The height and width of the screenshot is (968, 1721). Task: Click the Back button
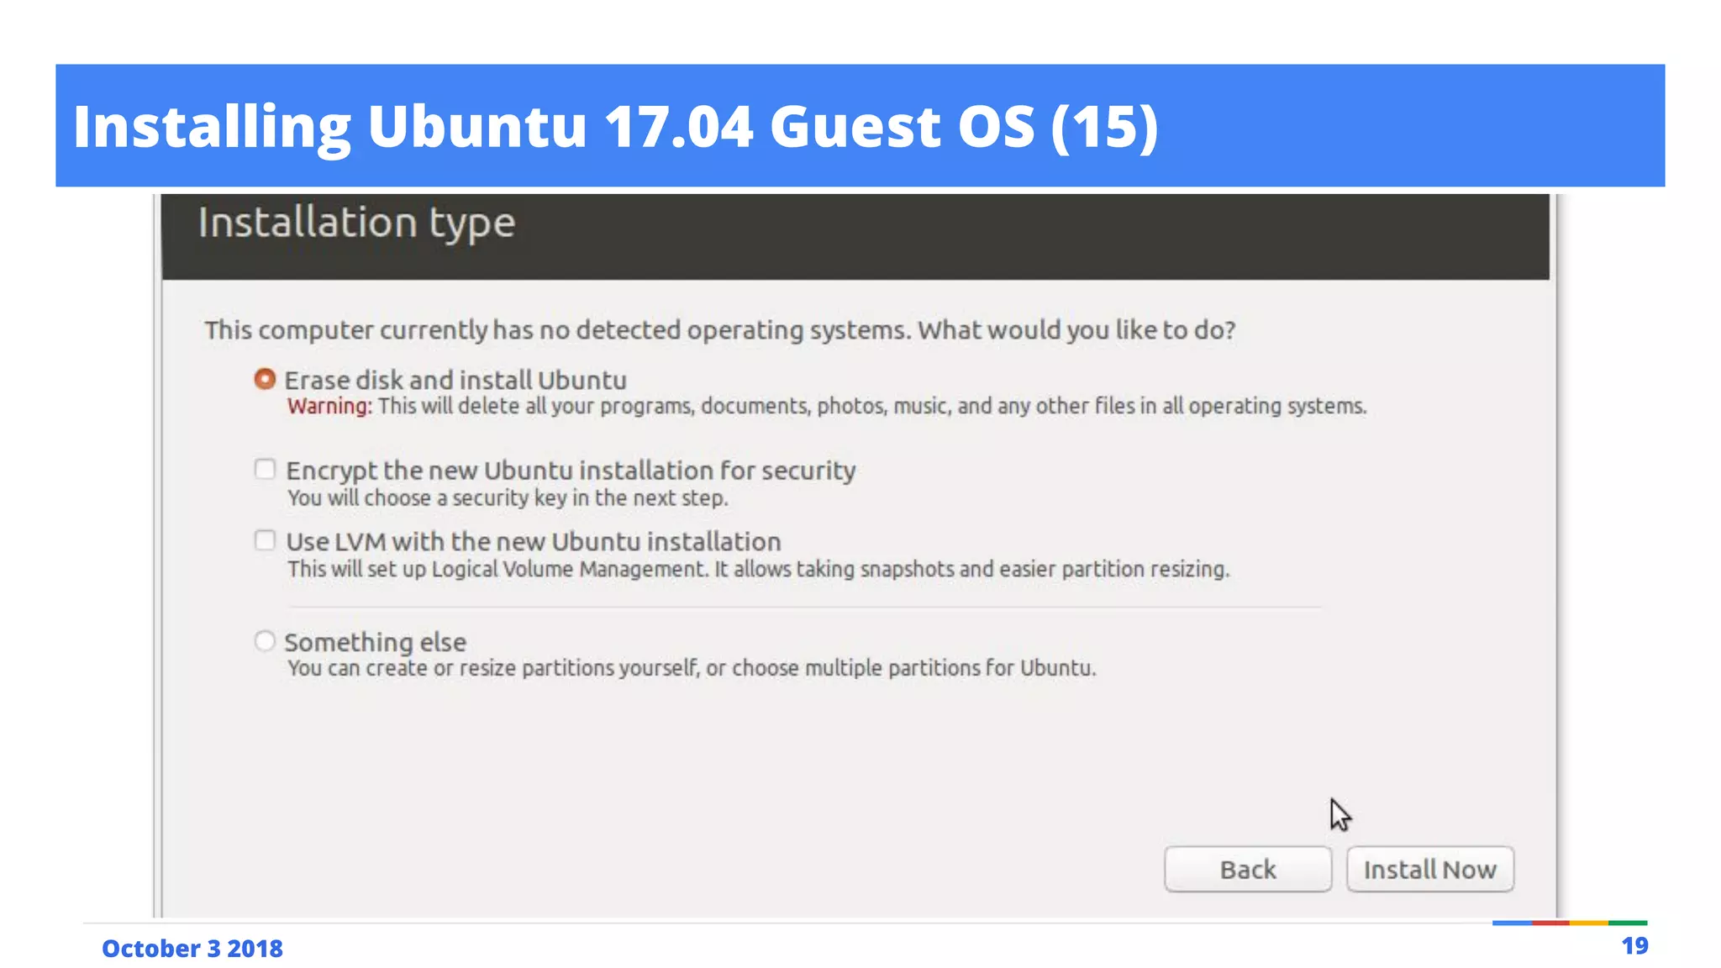1248,869
